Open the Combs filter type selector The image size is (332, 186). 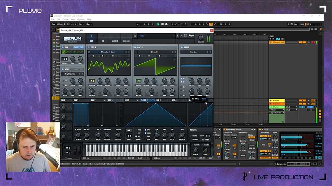pos(193,52)
